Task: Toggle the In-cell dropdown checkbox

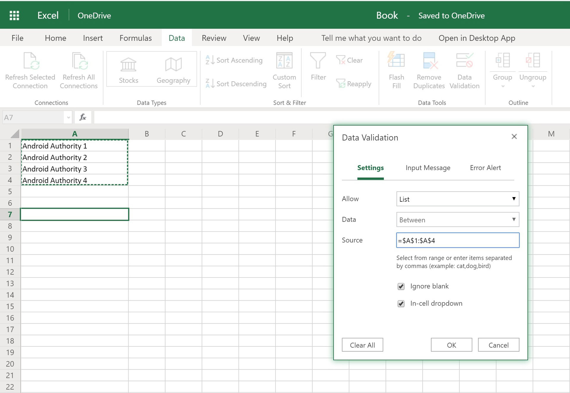Action: click(x=401, y=304)
